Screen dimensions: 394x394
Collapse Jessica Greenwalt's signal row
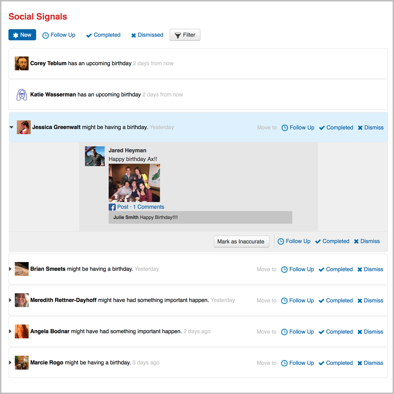[12, 127]
